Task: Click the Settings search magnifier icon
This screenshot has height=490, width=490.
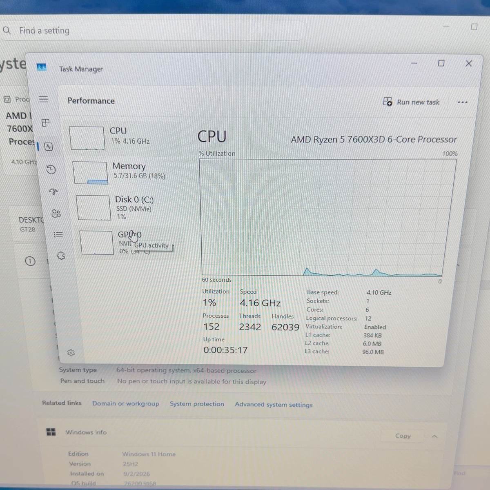Action: [7, 30]
